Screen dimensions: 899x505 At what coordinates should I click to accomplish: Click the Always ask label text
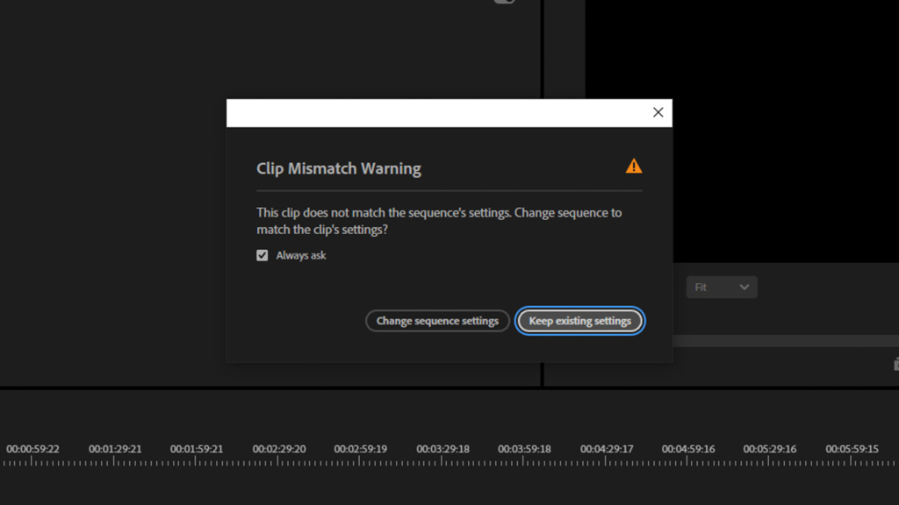point(301,255)
